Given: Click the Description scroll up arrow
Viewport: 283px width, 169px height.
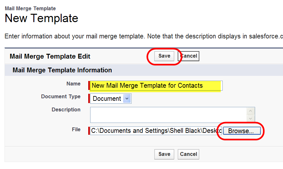Looking at the screenshot, I should (251, 111).
